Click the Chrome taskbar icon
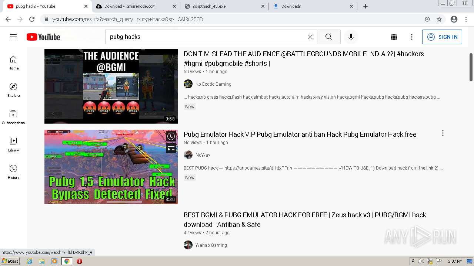Image resolution: width=474 pixels, height=266 pixels. [67, 261]
